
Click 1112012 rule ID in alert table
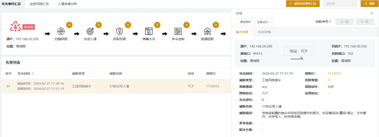pos(212,86)
